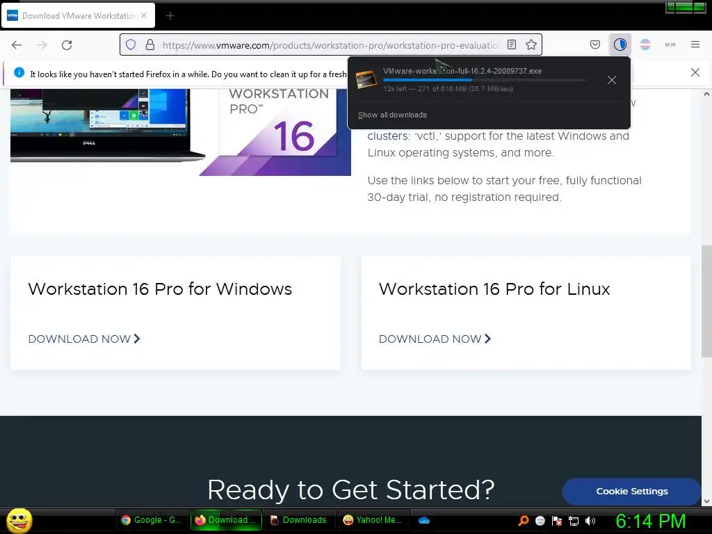Cancel the VMware workstation exe download
Viewport: 712px width, 534px height.
[612, 81]
